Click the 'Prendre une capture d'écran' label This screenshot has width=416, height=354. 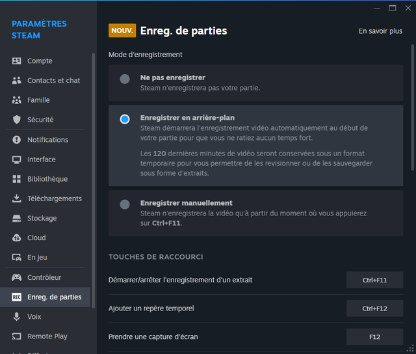point(153,336)
